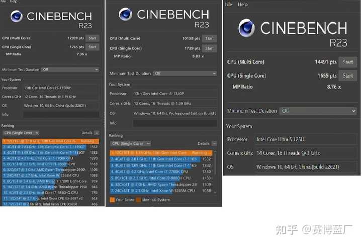Click Info field in i5-13500H window
362x244 pixels.
coord(61,115)
